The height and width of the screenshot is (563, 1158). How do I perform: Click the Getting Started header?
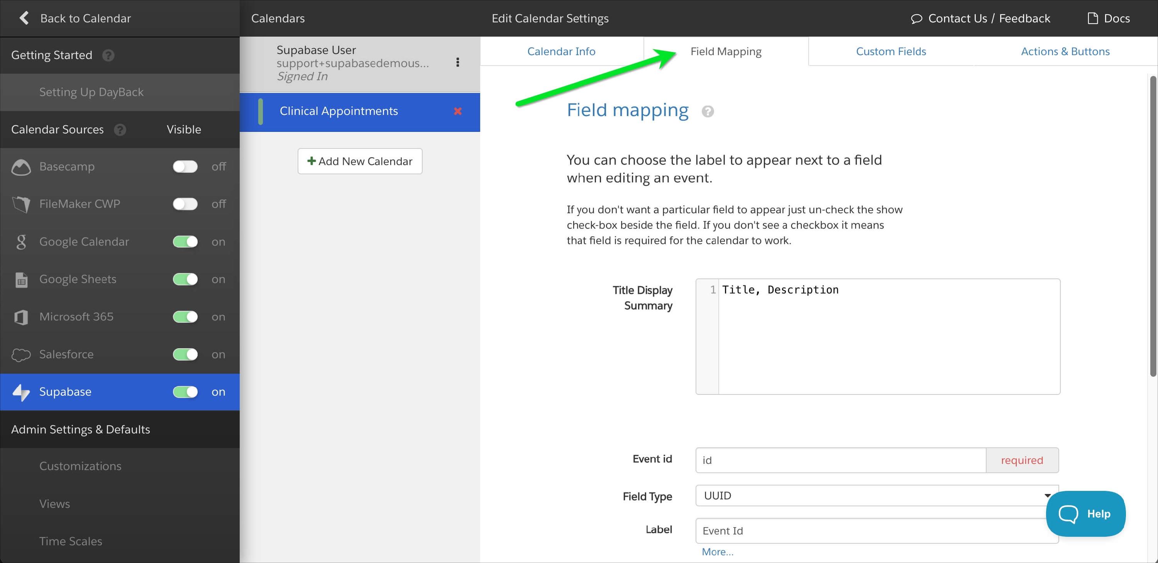click(x=52, y=55)
